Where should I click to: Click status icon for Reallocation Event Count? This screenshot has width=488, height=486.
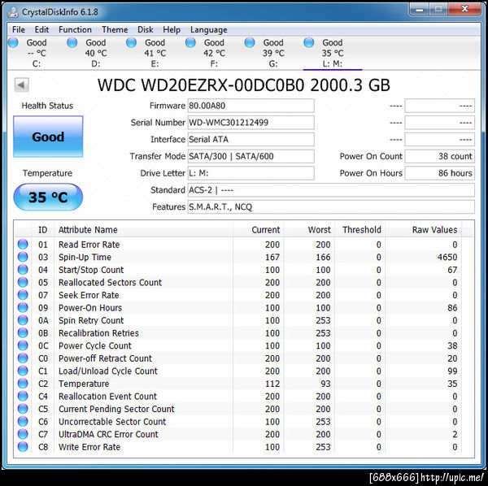(x=23, y=396)
